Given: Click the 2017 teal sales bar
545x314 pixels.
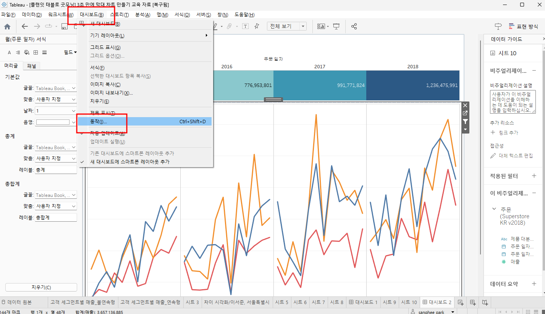Looking at the screenshot, I should point(320,85).
